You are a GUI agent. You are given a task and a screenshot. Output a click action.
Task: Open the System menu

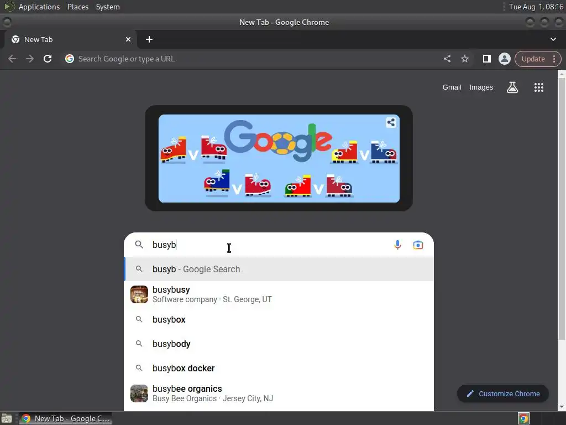pos(108,7)
